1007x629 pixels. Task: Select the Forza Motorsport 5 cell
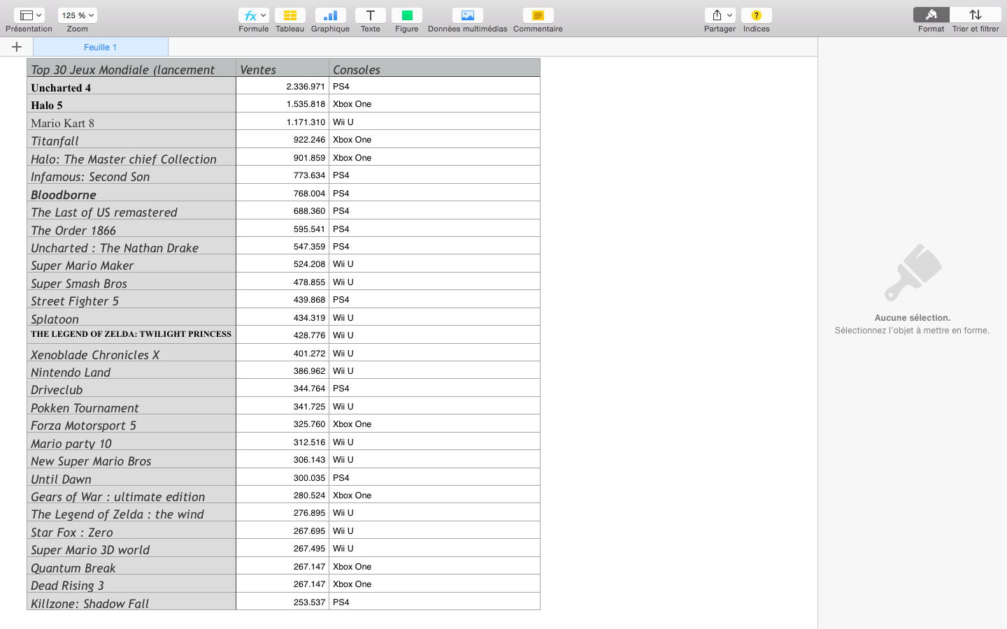coord(131,424)
